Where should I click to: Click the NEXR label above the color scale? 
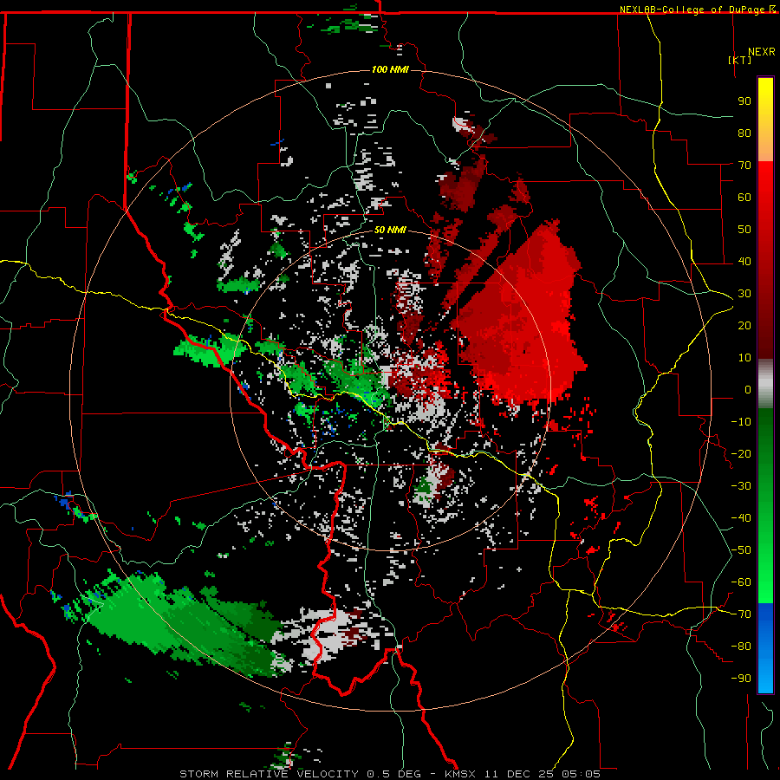click(x=762, y=52)
